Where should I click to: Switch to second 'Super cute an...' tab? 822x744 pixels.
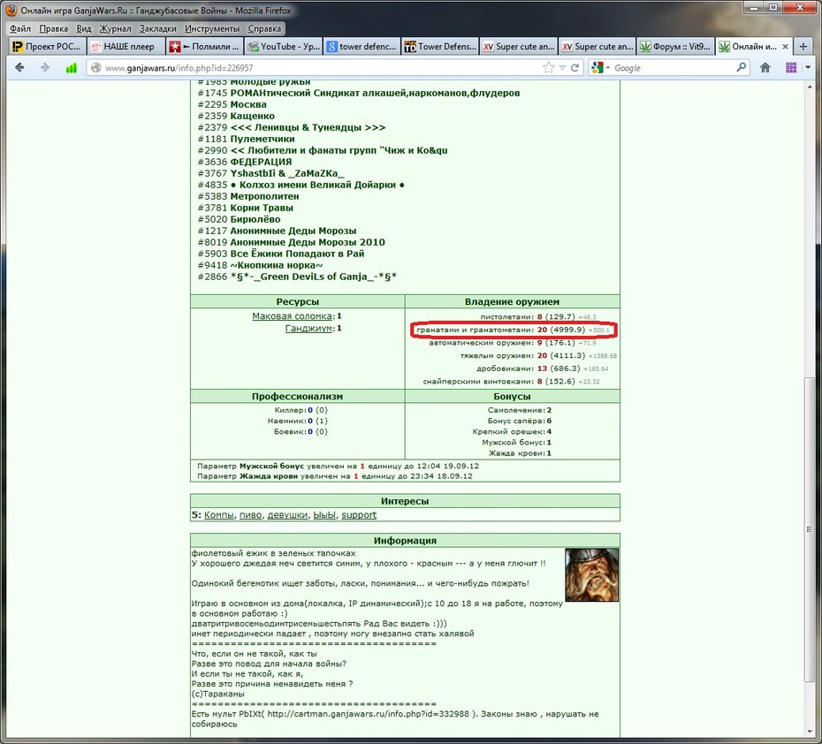tap(597, 47)
